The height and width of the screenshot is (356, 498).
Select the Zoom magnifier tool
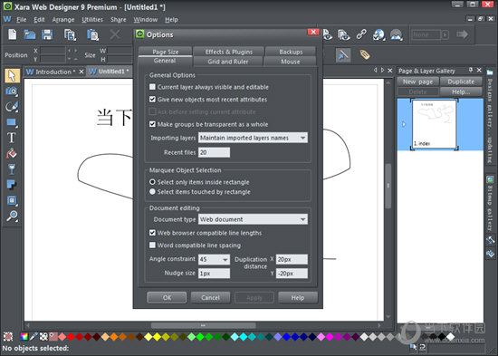pyautogui.click(x=12, y=216)
